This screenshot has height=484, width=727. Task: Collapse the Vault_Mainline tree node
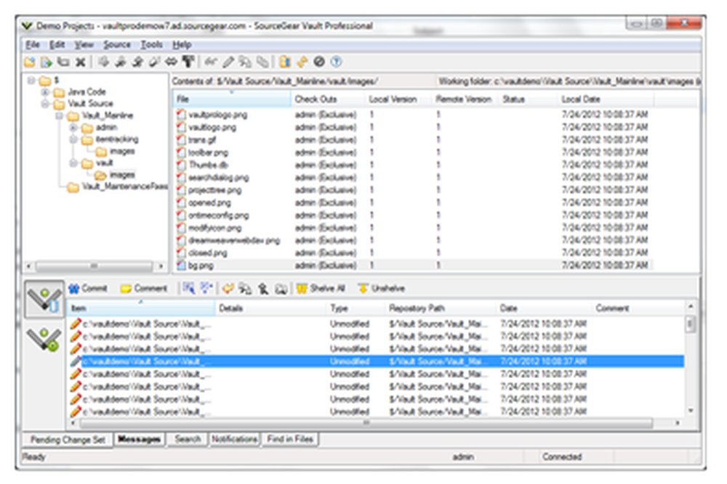coord(60,115)
